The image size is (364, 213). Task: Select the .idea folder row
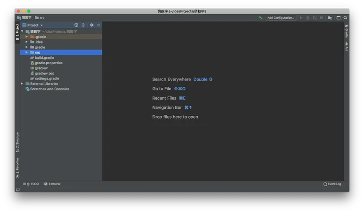click(61, 42)
